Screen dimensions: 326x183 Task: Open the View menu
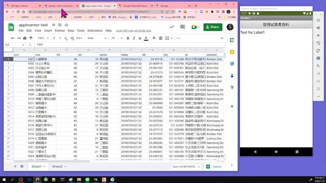pos(38,30)
